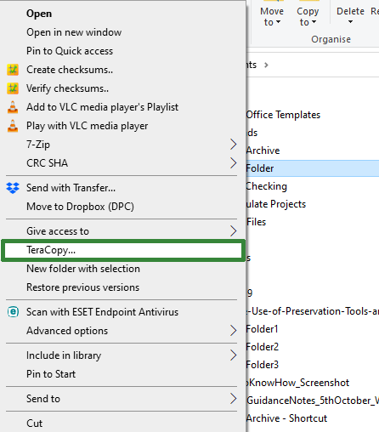Open the Delete dropdown arrow
This screenshot has height=432, width=379.
(x=350, y=22)
